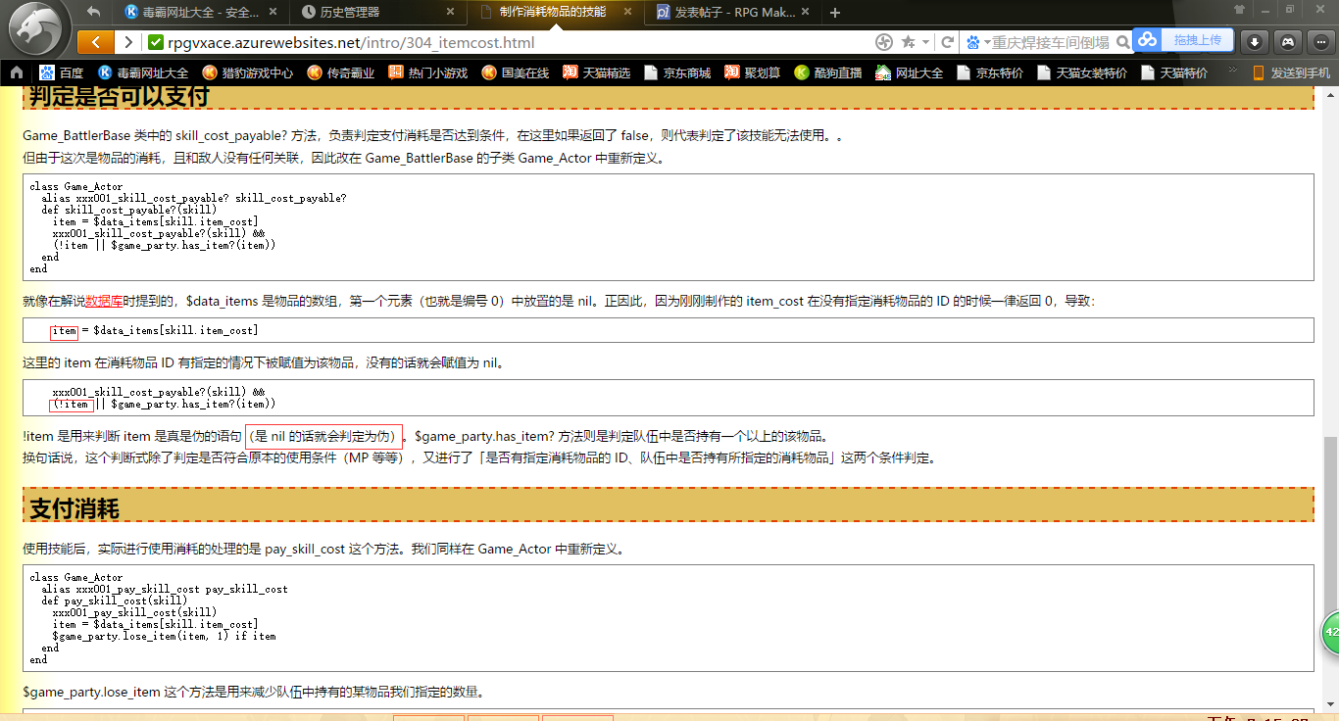Click the orange browser back button
The width and height of the screenshot is (1339, 721).
coord(95,42)
